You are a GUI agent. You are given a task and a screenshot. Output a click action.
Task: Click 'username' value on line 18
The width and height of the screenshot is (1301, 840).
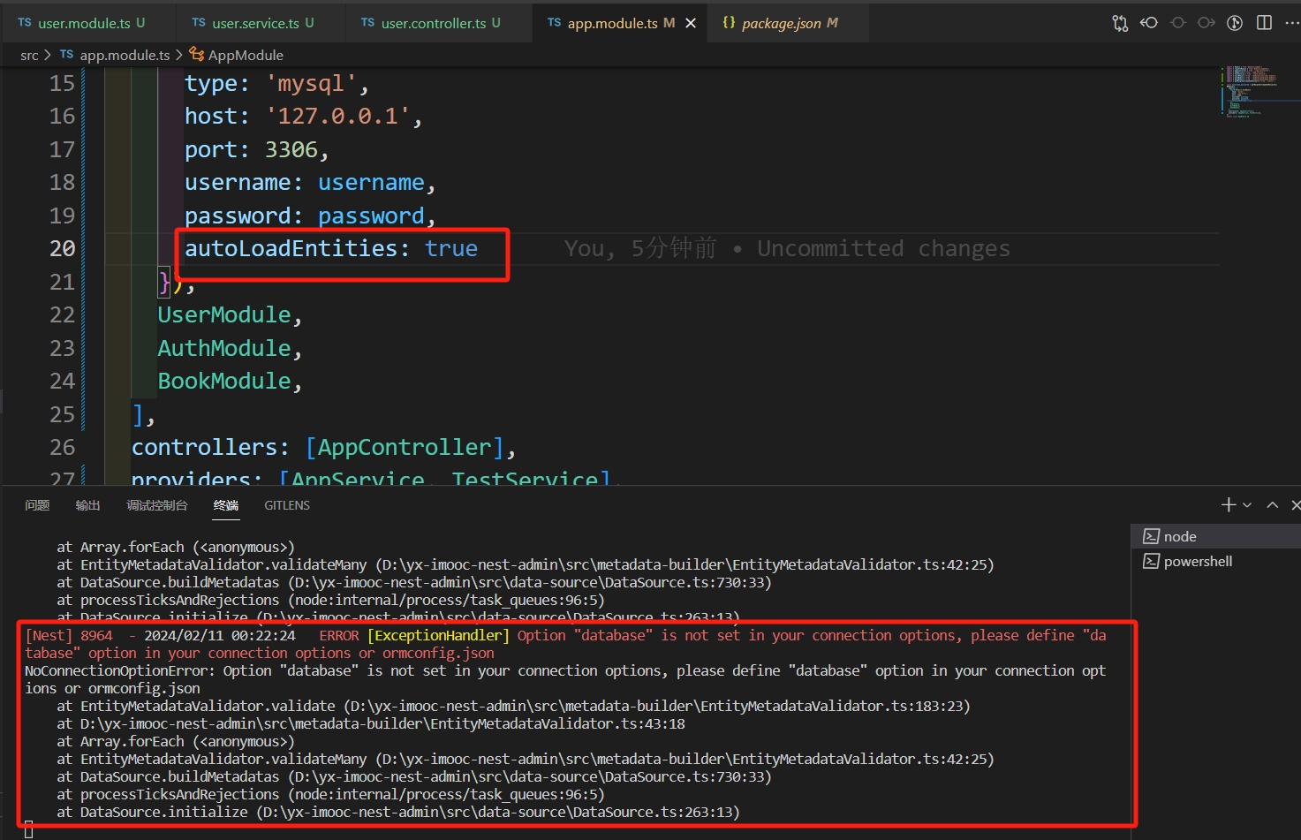(371, 182)
